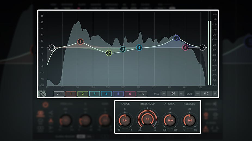Select band node 3 on the EQ curve
The height and width of the screenshot is (141, 252).
coord(123,49)
